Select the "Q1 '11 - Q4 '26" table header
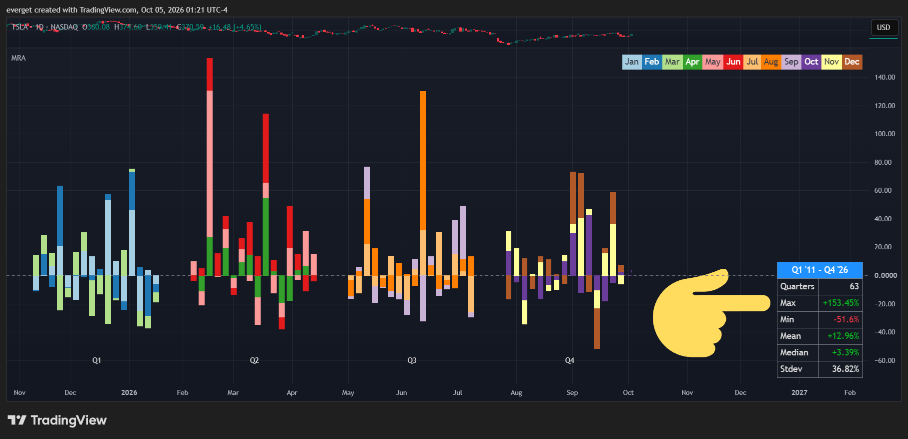This screenshot has height=439, width=908. (x=820, y=270)
